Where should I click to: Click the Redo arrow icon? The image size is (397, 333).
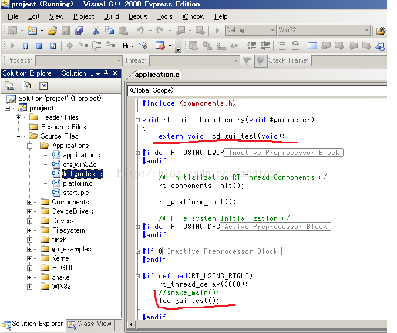(160, 31)
